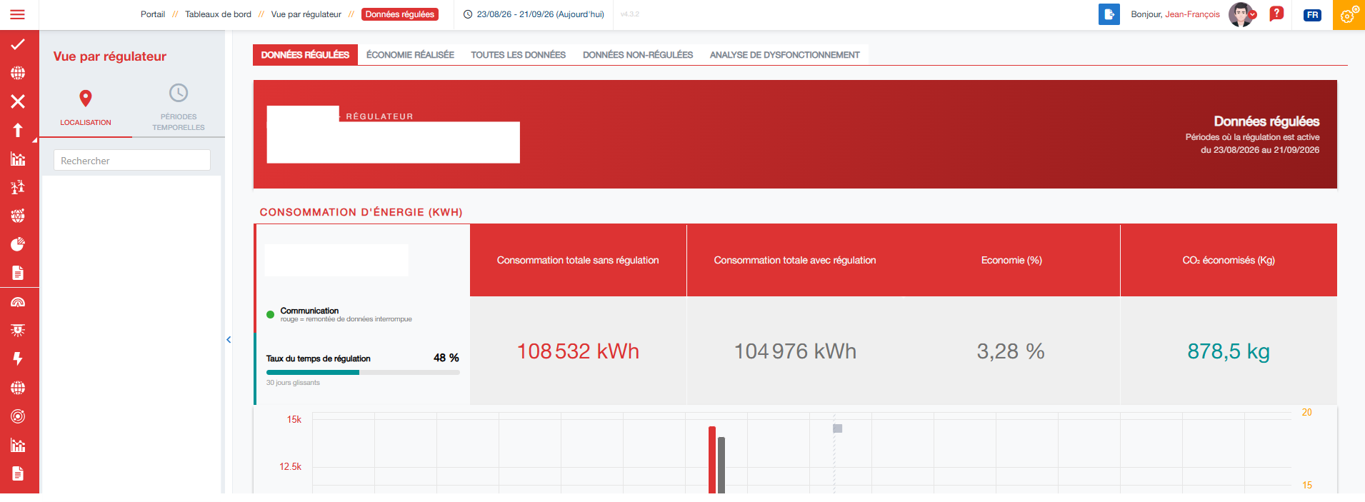1365x502 pixels.
Task: Open the 23/08/26 - 21/09/26 date range picker
Action: [534, 14]
